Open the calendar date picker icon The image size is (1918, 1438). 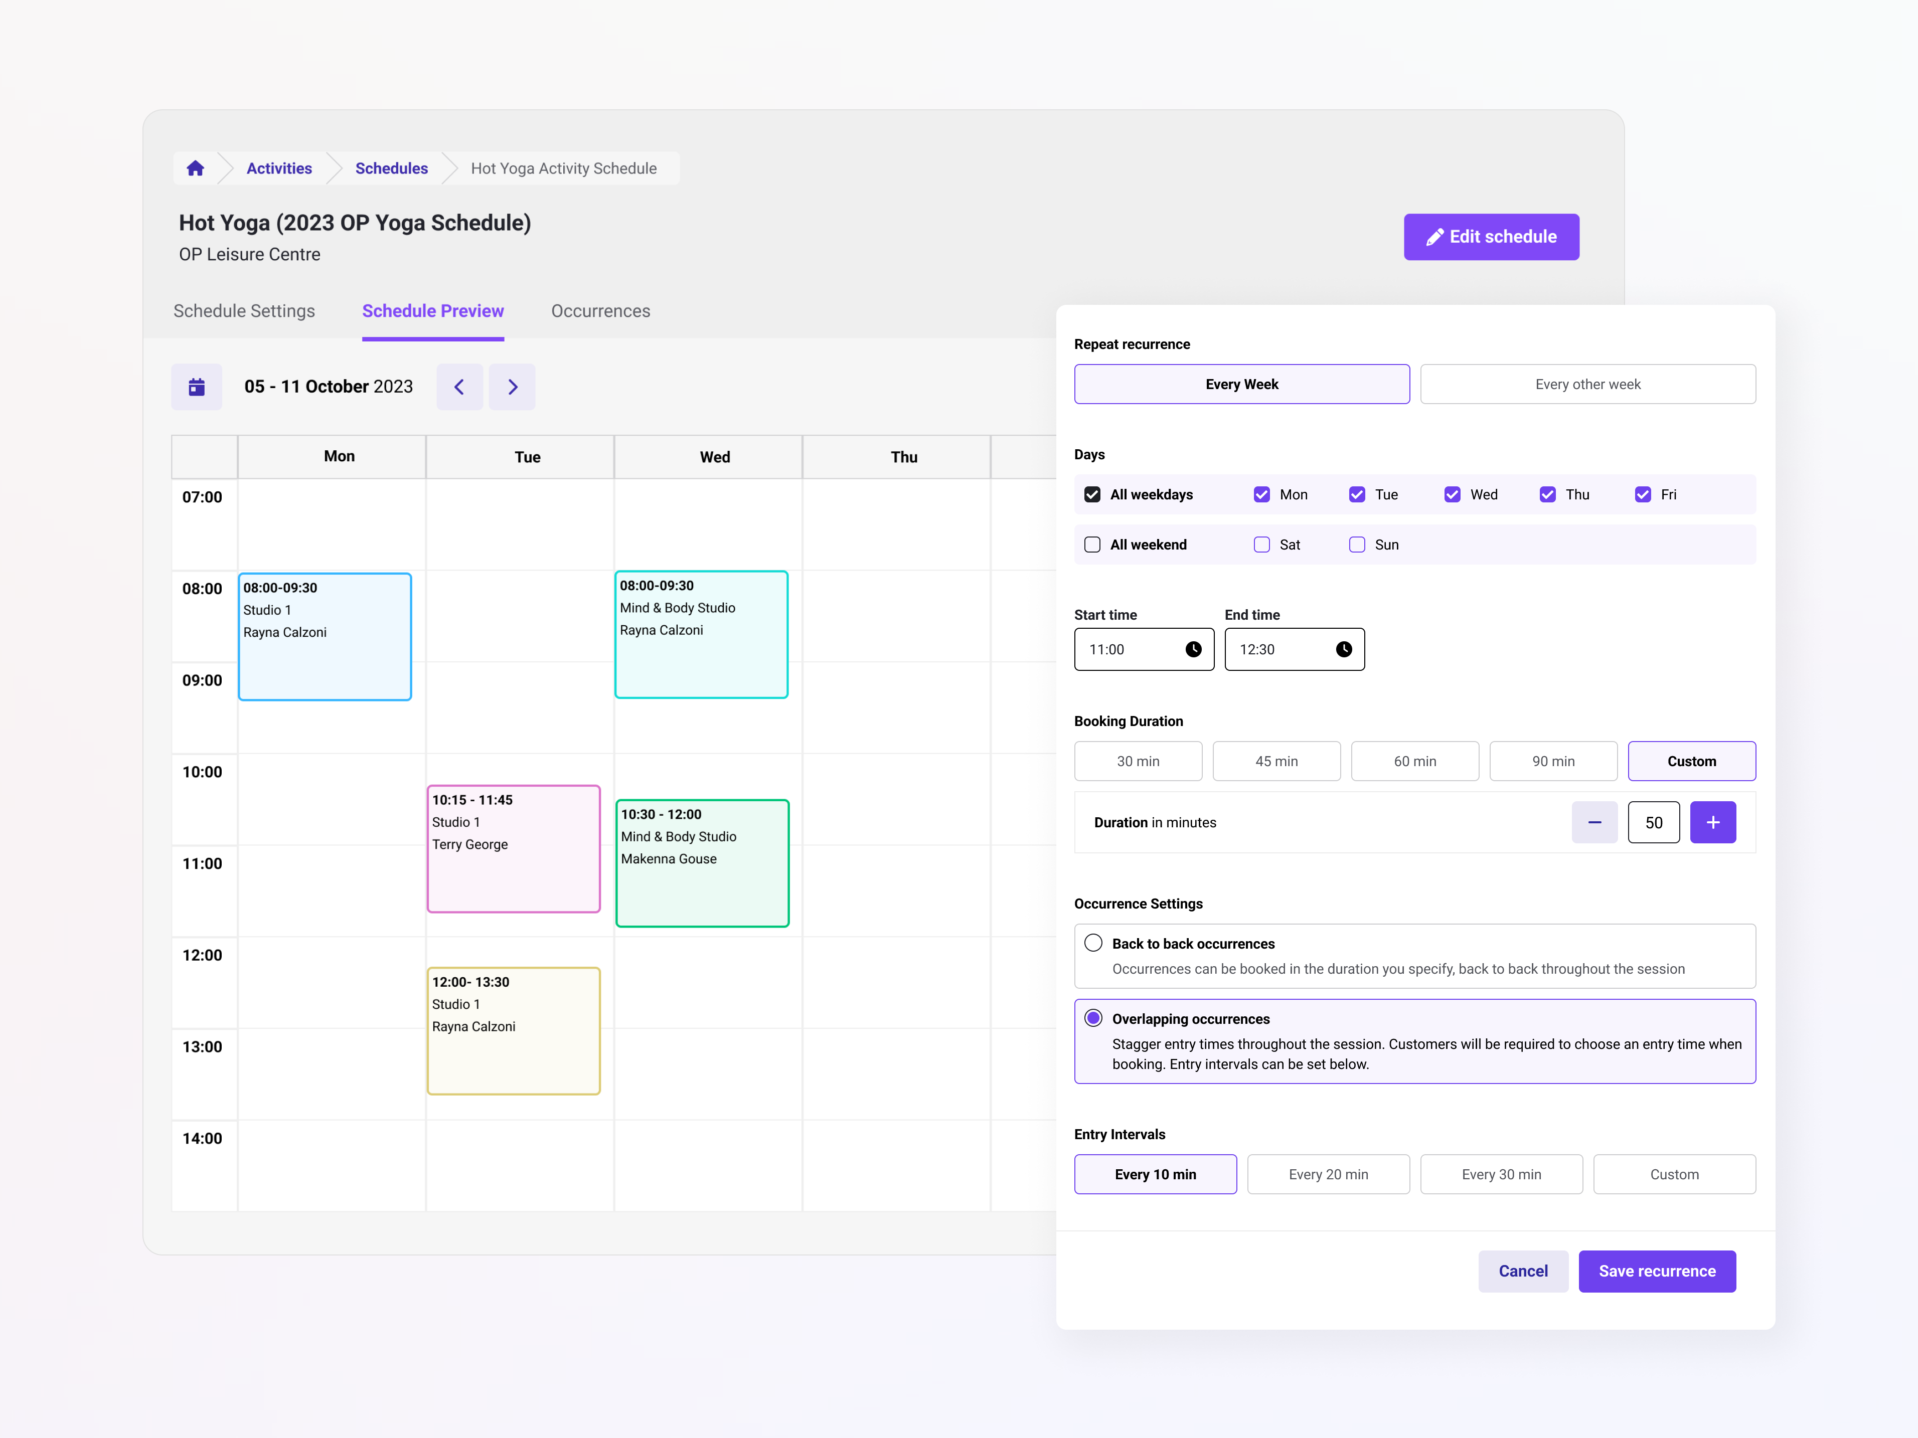(197, 387)
